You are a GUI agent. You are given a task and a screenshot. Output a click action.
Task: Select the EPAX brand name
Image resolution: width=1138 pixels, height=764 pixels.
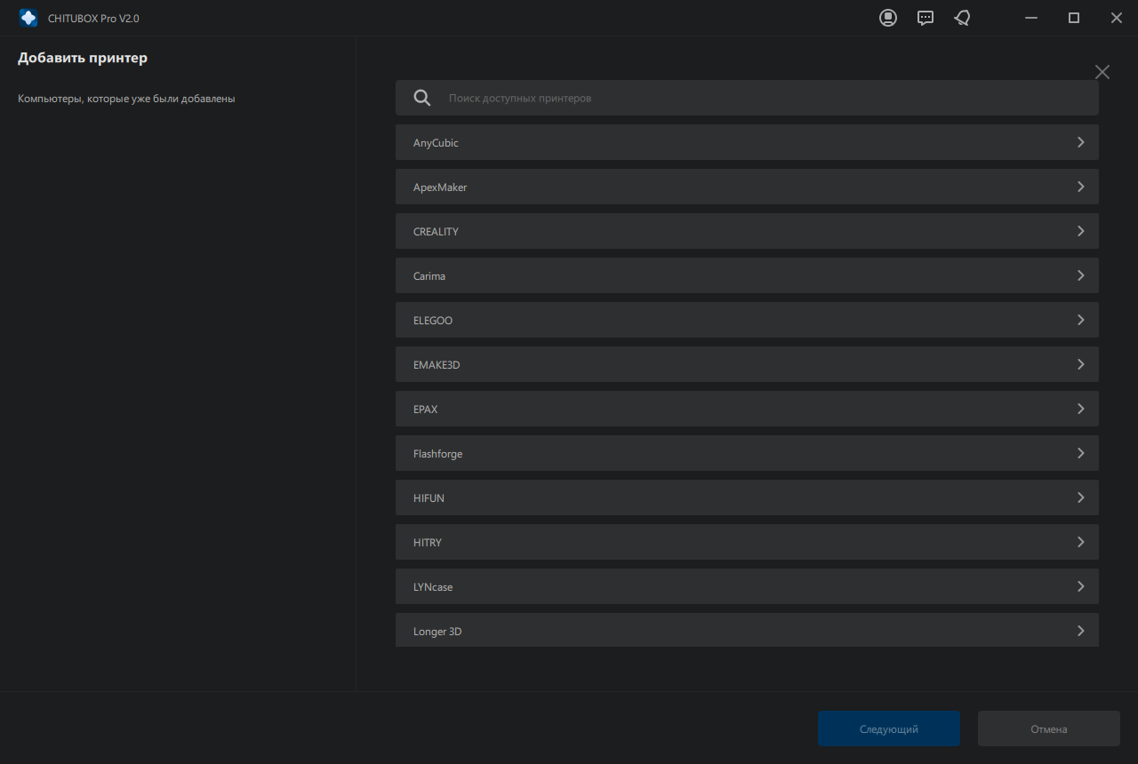coord(425,410)
